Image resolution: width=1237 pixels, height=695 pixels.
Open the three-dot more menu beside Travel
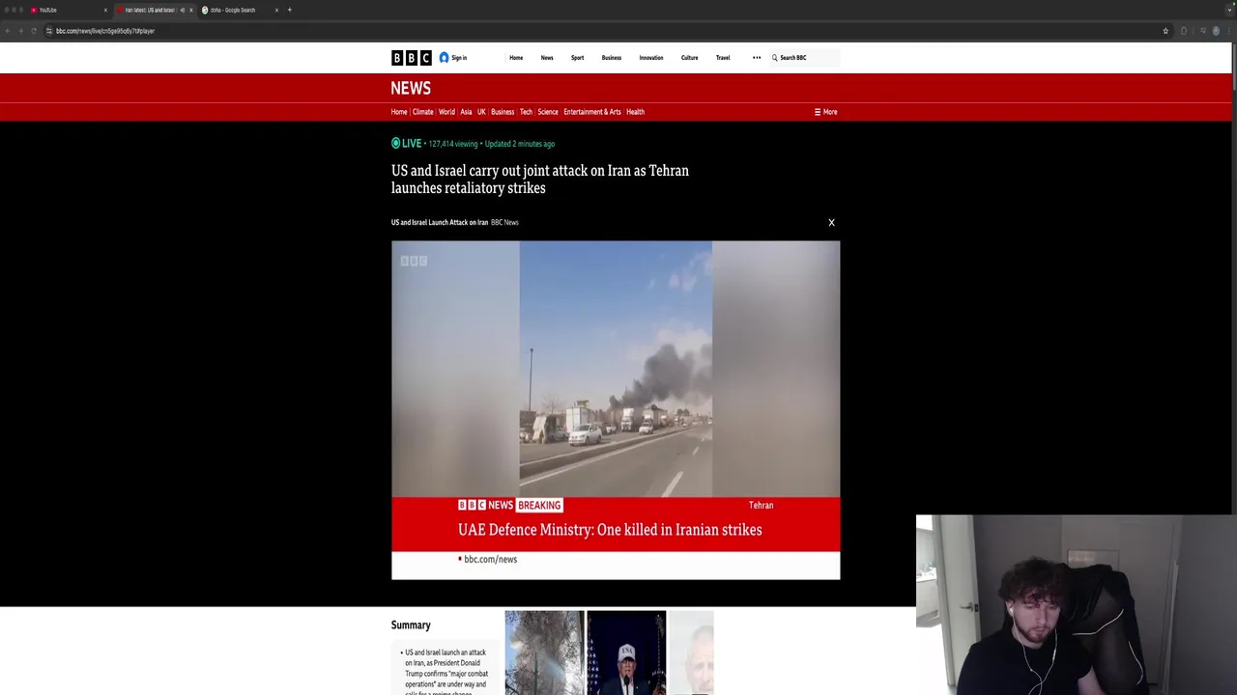[x=757, y=58]
